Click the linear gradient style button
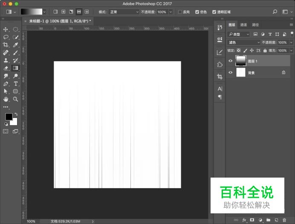The width and height of the screenshot is (295, 224). 55,12
